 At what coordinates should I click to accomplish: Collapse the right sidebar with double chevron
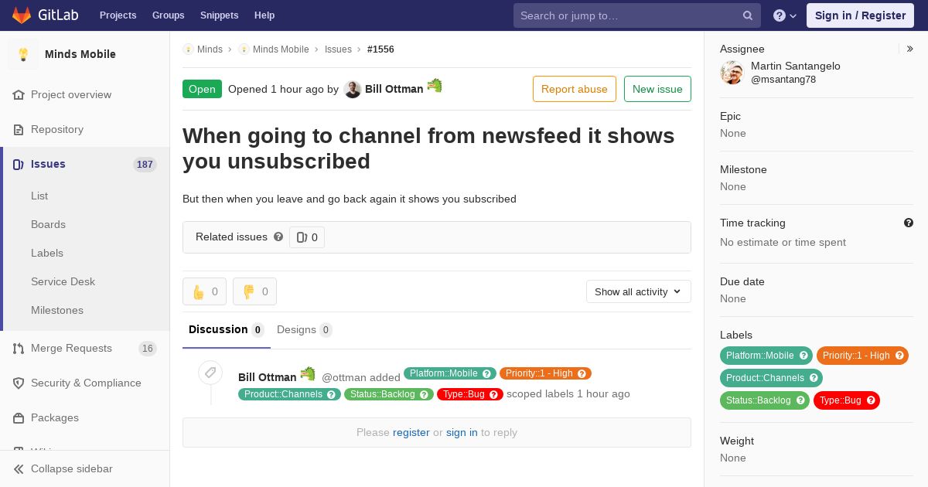910,49
